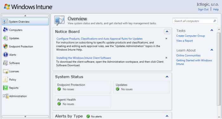The image size is (222, 119).
Task: Open the System Overview workspace
Action: [x=25, y=21]
